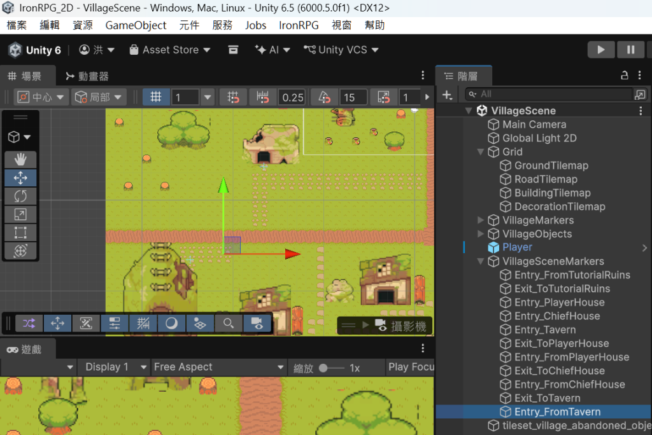This screenshot has width=652, height=435.
Task: Toggle grid snapping icon
Action: click(233, 97)
